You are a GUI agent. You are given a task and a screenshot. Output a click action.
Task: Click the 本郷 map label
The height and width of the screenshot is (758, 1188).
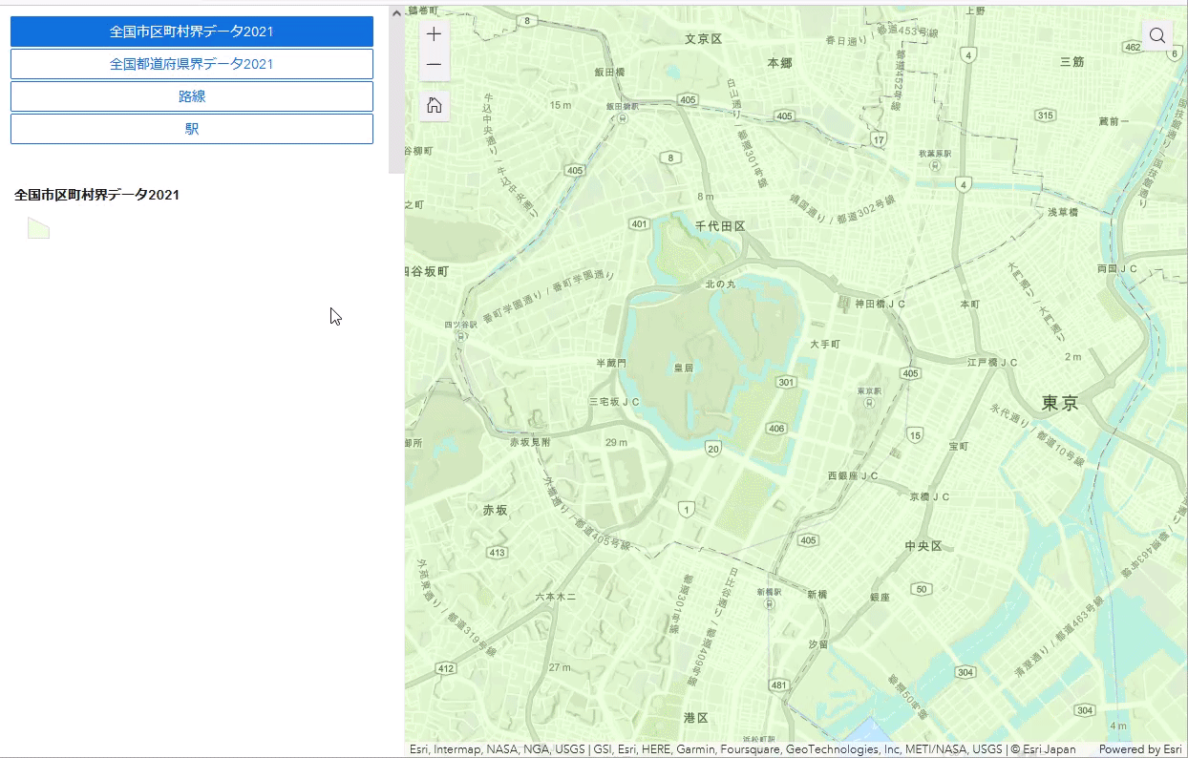pyautogui.click(x=780, y=63)
